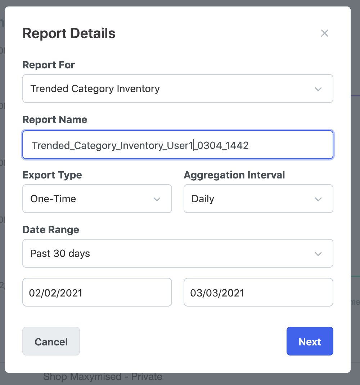Proceed with the Next button
The image size is (360, 385).
(x=310, y=341)
